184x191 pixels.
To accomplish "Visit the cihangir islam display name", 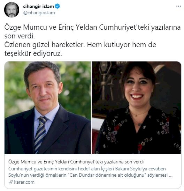I will [38, 6].
